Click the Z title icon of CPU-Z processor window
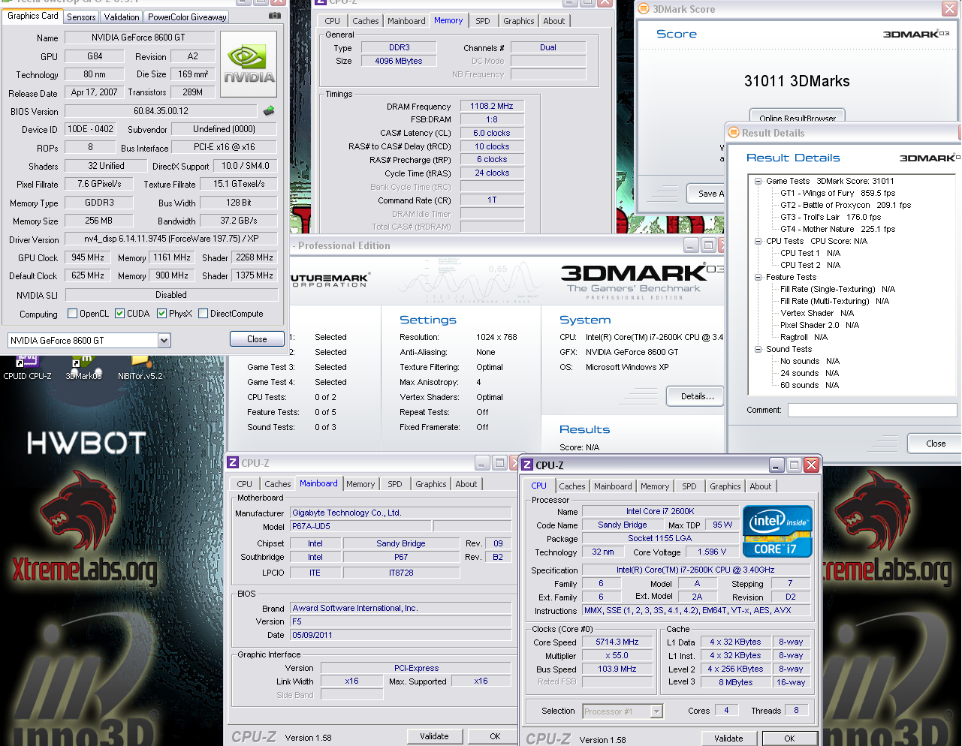 point(527,465)
